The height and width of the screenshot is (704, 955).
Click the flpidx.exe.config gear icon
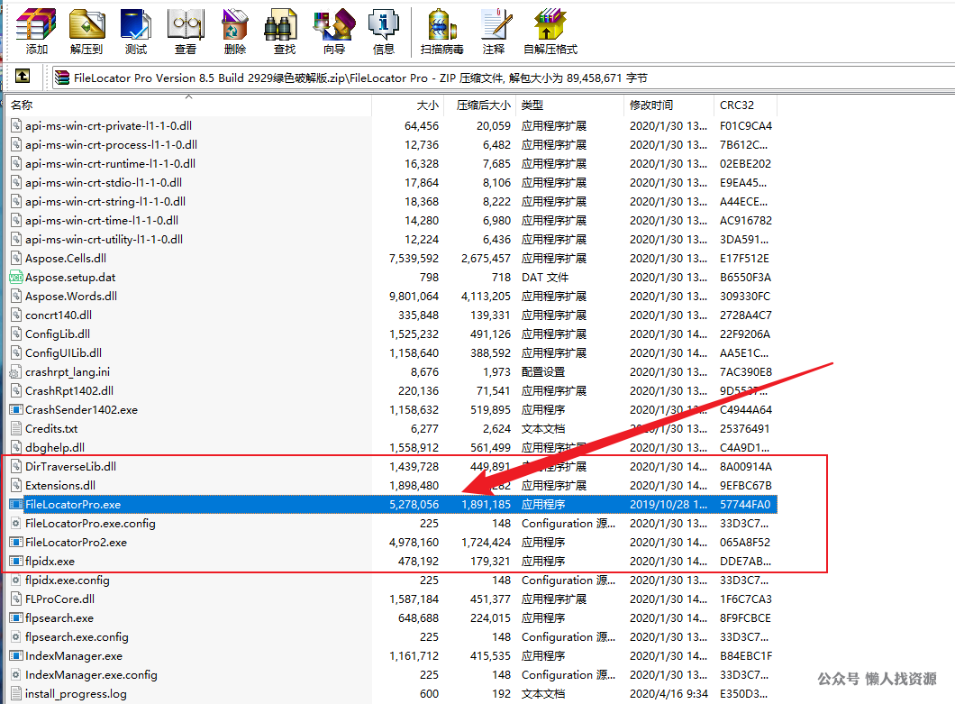(16, 580)
